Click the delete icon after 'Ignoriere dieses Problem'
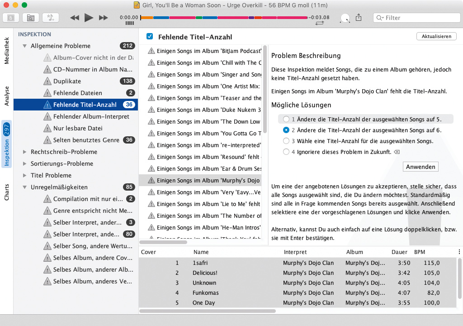This screenshot has width=463, height=326. coord(397,152)
